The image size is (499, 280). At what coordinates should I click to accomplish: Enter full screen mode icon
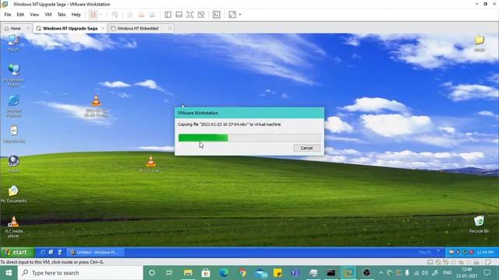[x=190, y=15]
